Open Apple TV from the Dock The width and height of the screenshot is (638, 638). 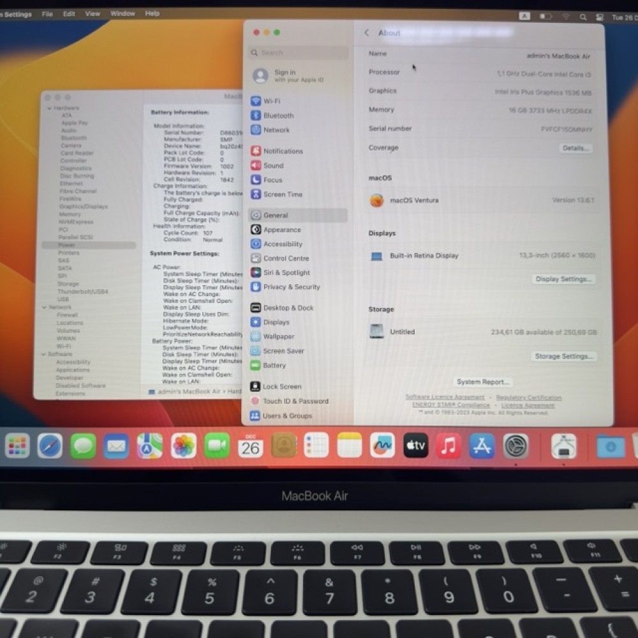(x=415, y=445)
